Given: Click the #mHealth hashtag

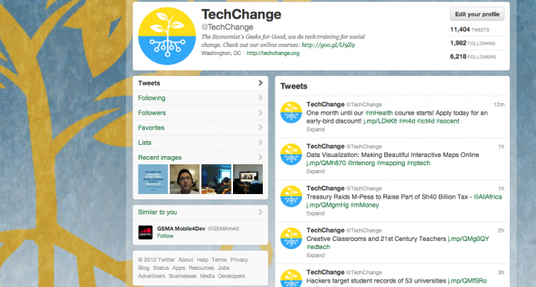Looking at the screenshot, I should pyautogui.click(x=379, y=112).
